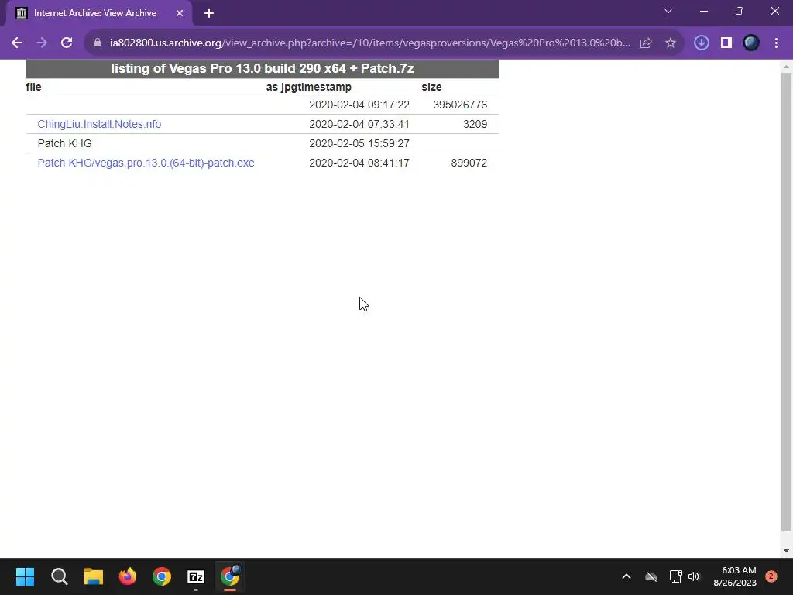Click timestamp 2020-02-04 07:33:41

(x=359, y=124)
